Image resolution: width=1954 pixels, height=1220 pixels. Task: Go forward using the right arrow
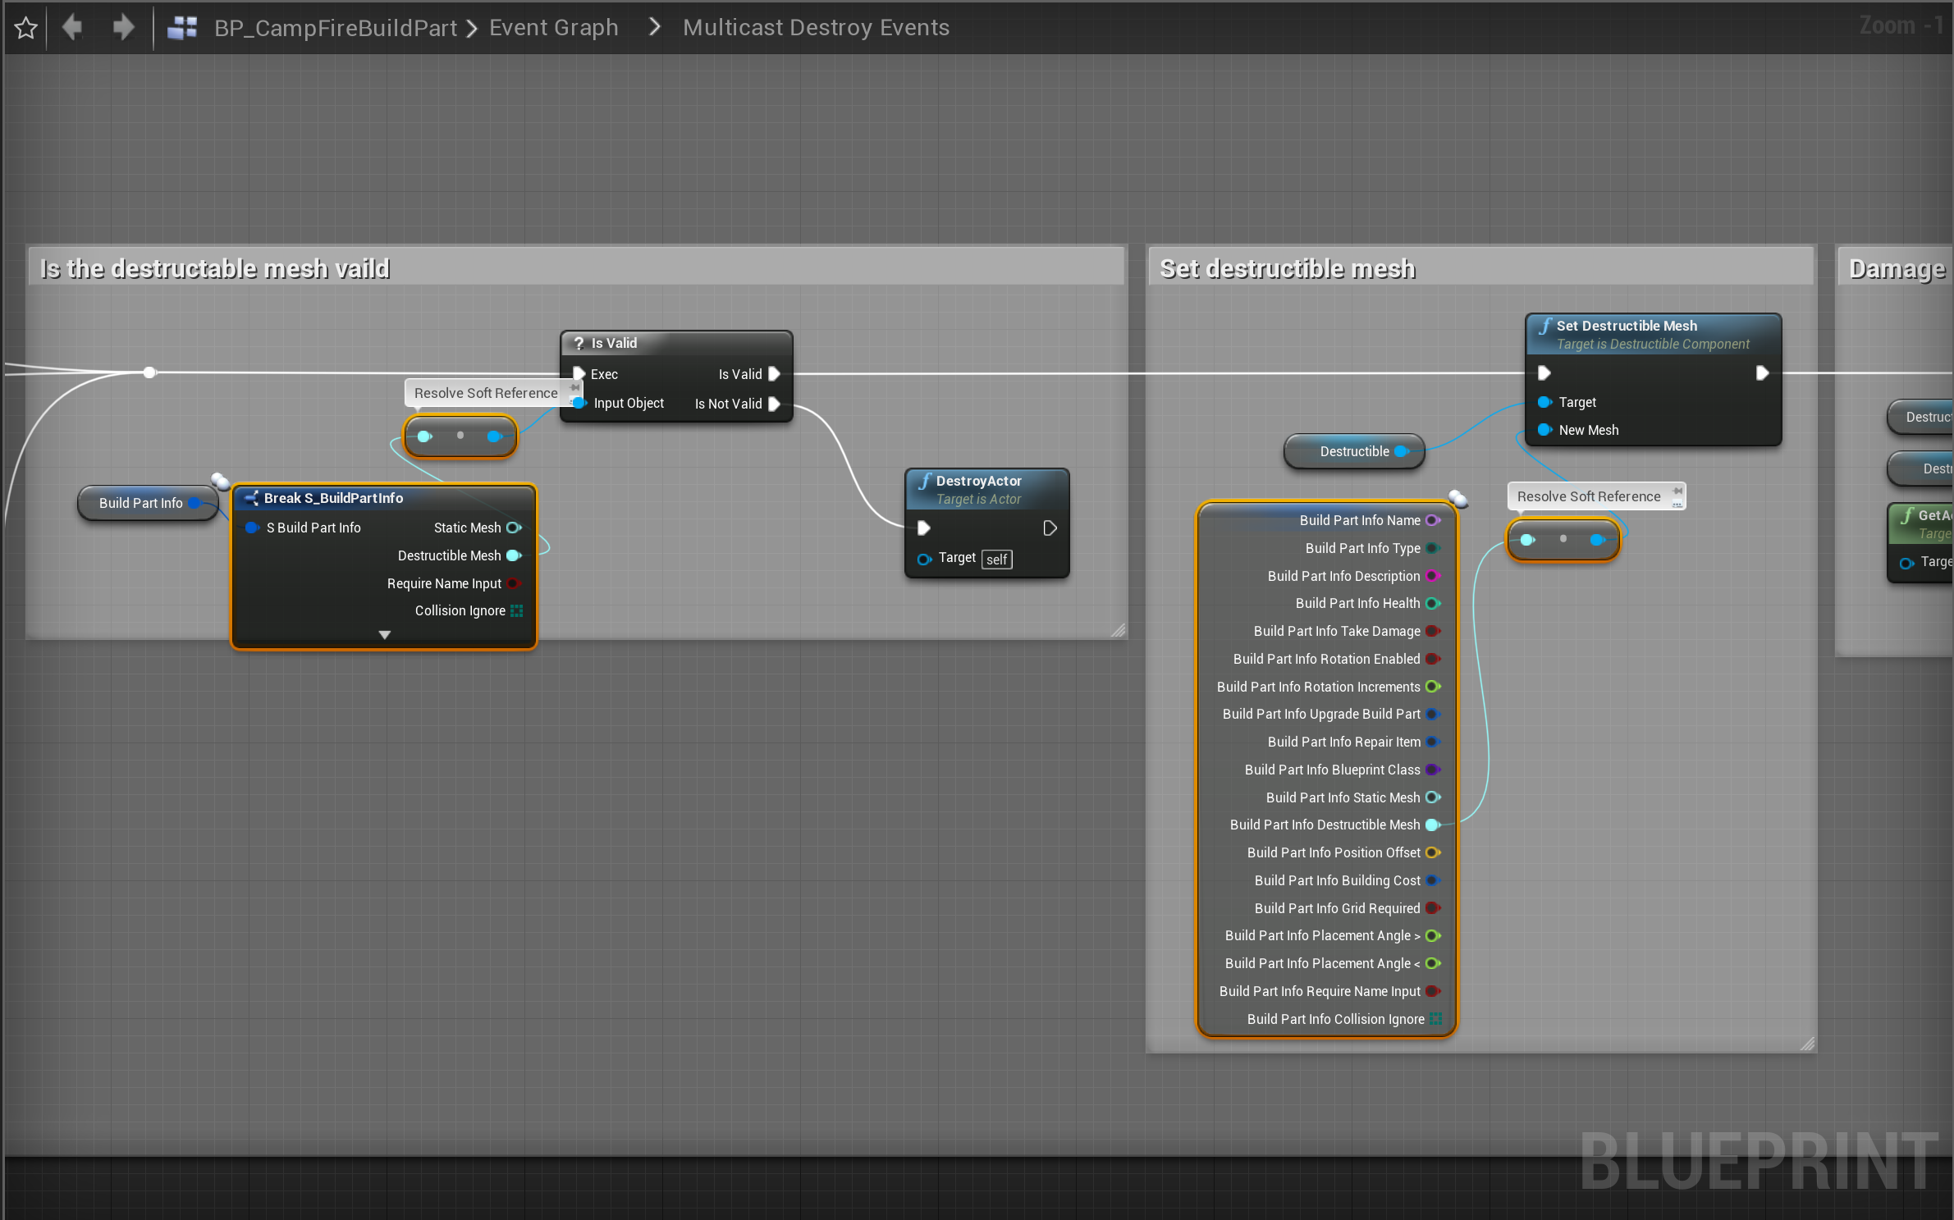[x=123, y=27]
